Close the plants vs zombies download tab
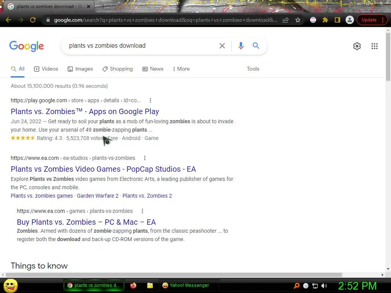 click(x=89, y=6)
